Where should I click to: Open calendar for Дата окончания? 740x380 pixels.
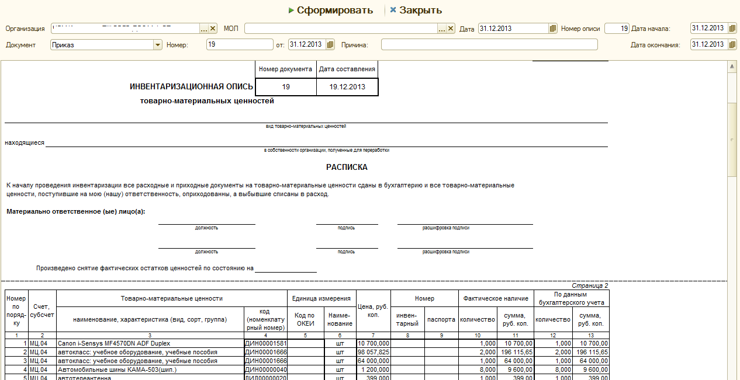pyautogui.click(x=732, y=44)
